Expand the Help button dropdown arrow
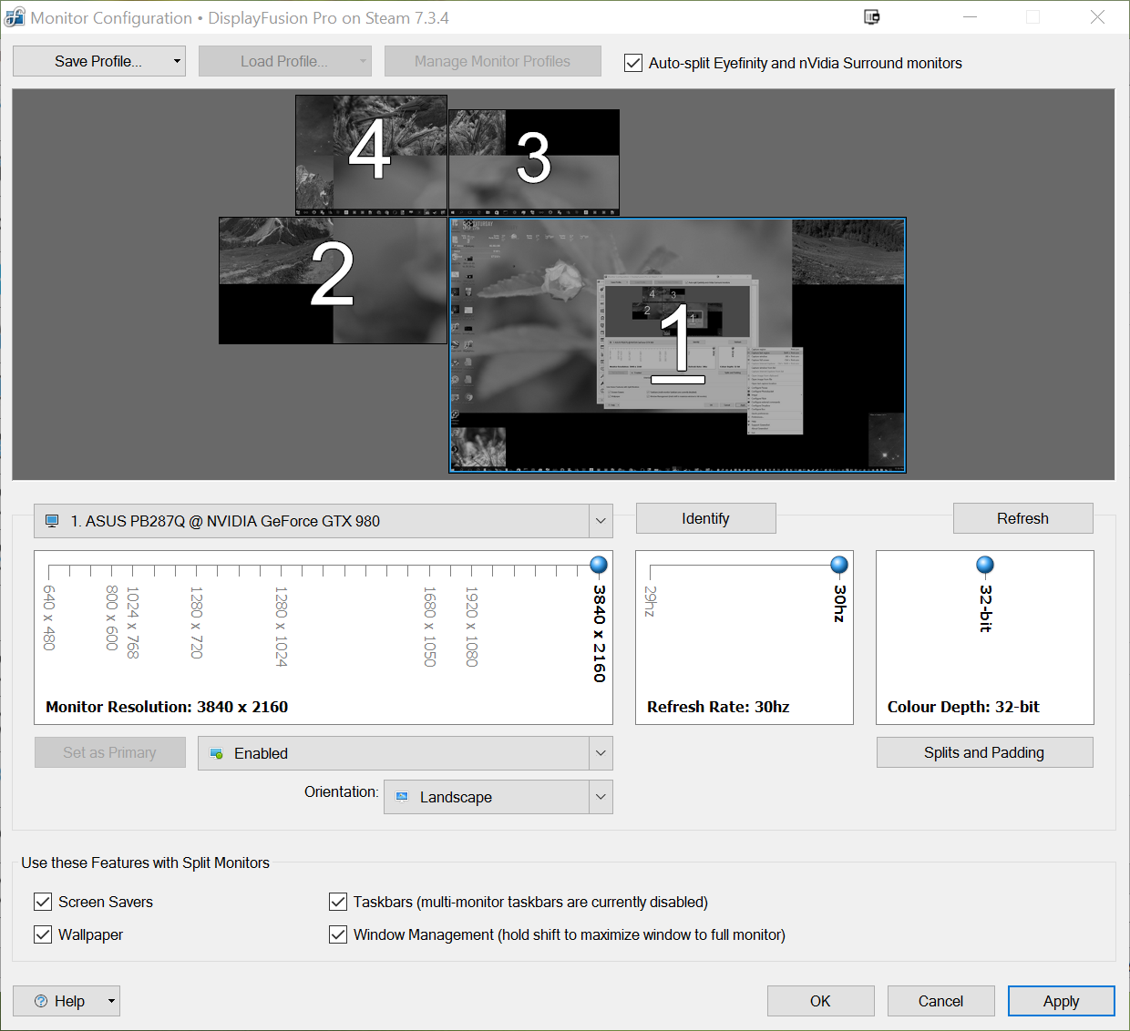 [111, 1001]
